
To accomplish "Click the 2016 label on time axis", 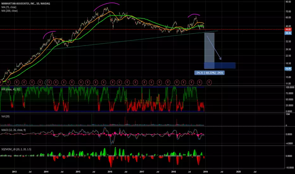I will pos(110,171).
